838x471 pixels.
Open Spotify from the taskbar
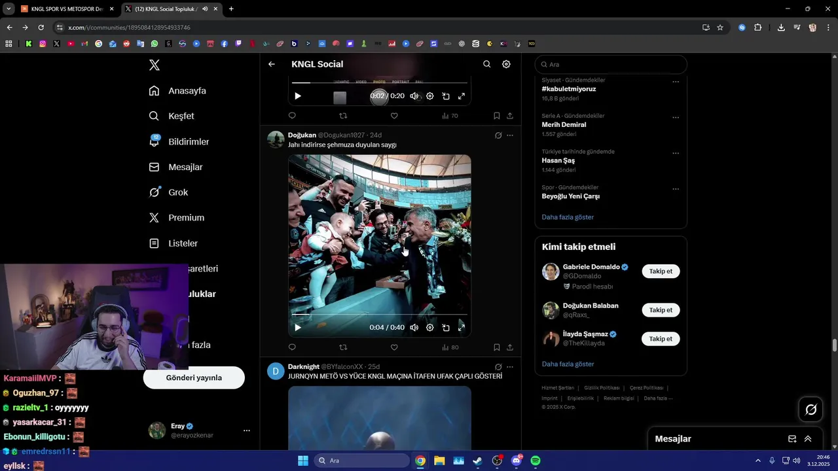click(x=536, y=461)
